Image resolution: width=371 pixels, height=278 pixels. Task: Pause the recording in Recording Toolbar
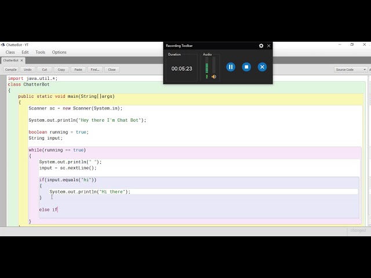pyautogui.click(x=231, y=67)
